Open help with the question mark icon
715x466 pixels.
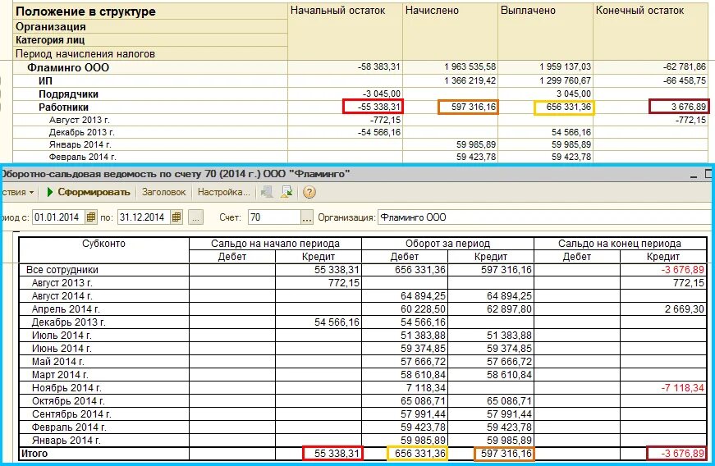point(309,192)
